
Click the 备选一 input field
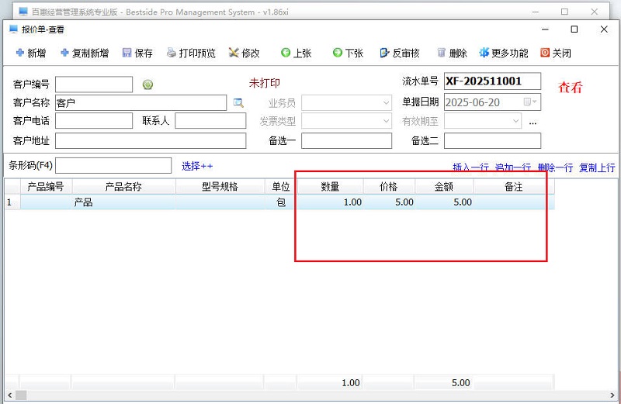346,141
